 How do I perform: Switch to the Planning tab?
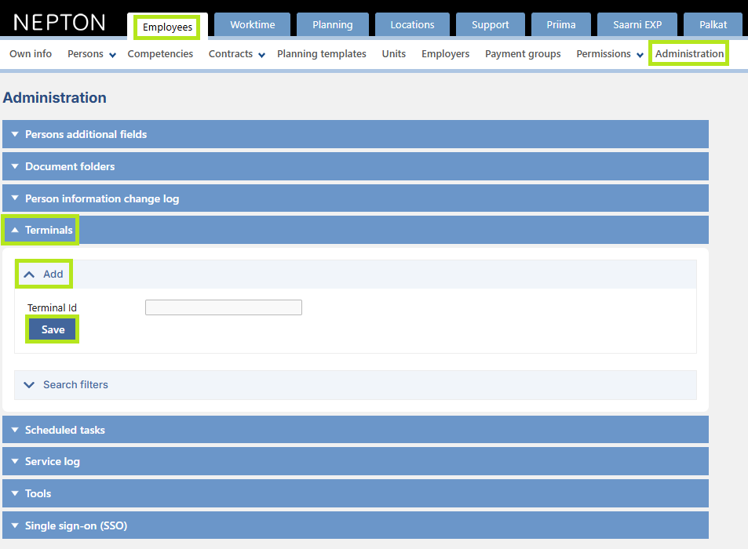pos(333,25)
